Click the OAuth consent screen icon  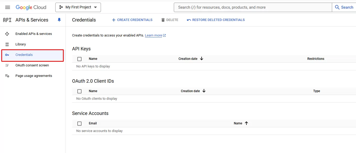[7, 65]
